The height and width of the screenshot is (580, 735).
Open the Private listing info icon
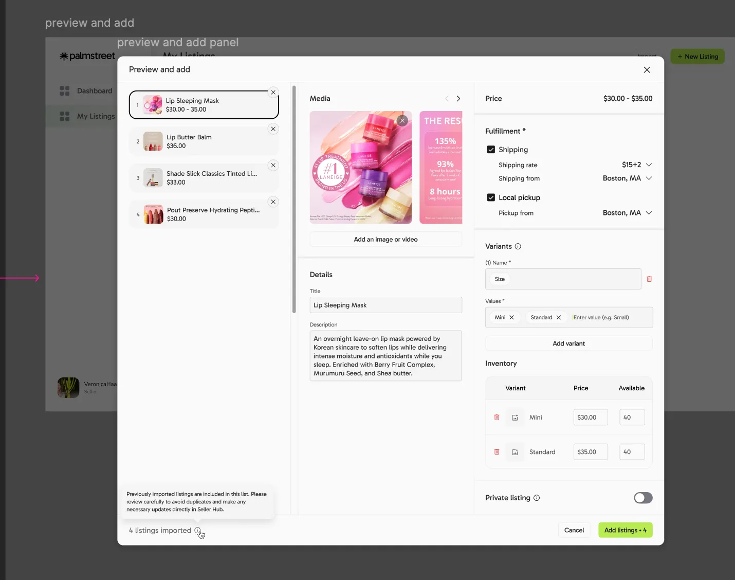pos(537,498)
